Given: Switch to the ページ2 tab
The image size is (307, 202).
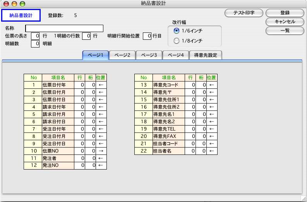Looking at the screenshot, I should 122,55.
